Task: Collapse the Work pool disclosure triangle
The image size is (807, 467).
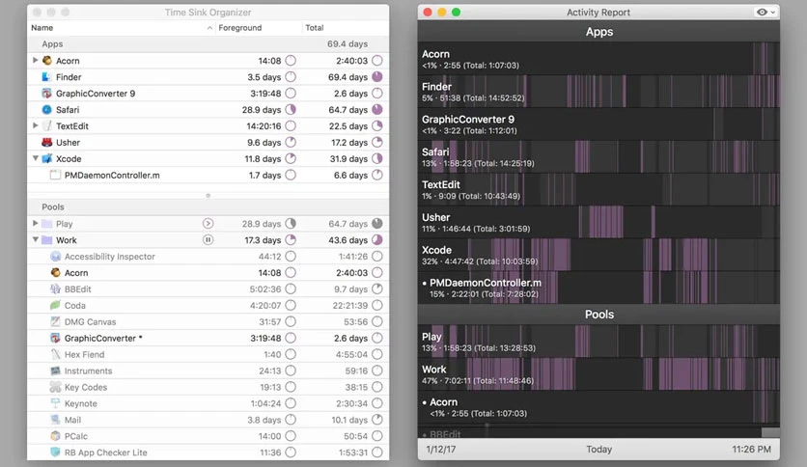Action: point(35,240)
